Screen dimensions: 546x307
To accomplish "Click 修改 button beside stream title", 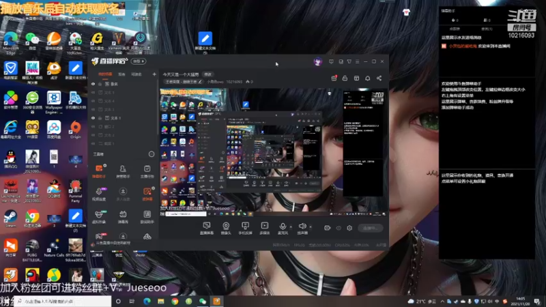I will pyautogui.click(x=208, y=74).
